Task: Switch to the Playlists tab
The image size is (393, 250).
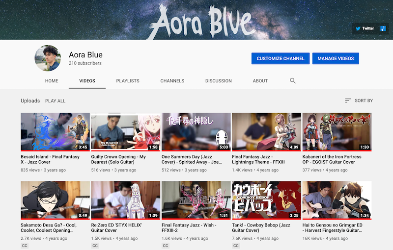Action: pyautogui.click(x=128, y=81)
